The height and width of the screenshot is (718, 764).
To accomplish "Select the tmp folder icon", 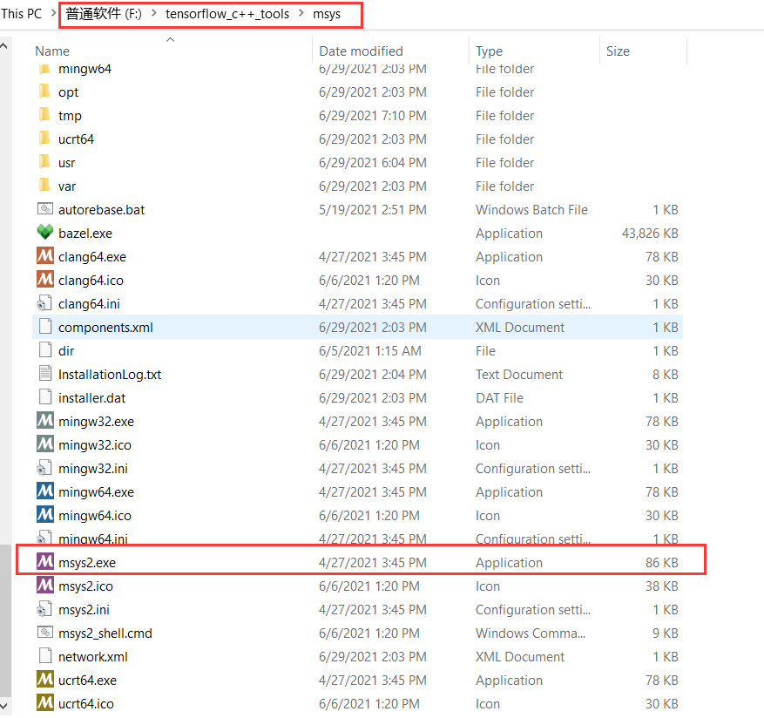I will click(x=44, y=114).
